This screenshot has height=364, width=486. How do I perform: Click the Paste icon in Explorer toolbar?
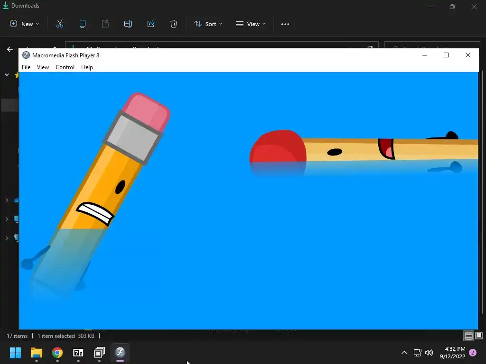coord(105,24)
